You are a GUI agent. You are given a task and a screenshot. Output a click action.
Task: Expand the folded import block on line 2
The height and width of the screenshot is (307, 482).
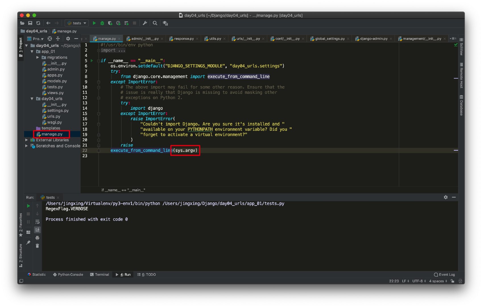point(99,50)
